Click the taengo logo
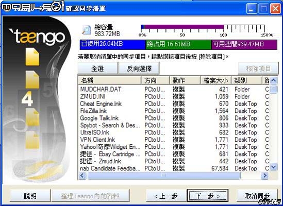The height and width of the screenshot is (206, 283). (x=37, y=37)
